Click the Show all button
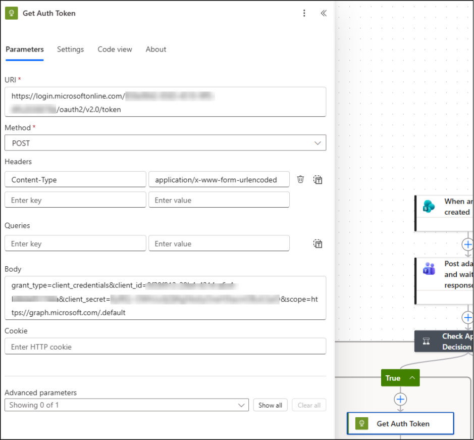The image size is (474, 440). pos(271,405)
